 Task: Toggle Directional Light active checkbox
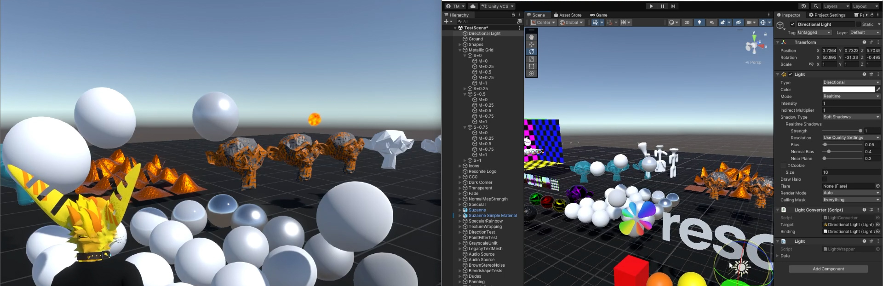coord(792,24)
